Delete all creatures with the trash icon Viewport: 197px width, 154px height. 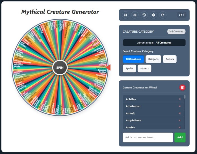pos(182,87)
